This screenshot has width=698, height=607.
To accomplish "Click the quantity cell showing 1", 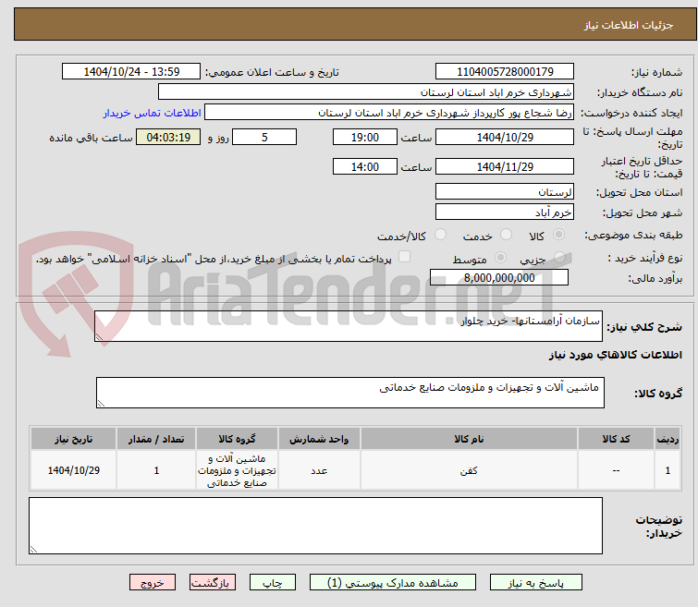I will pyautogui.click(x=156, y=471).
